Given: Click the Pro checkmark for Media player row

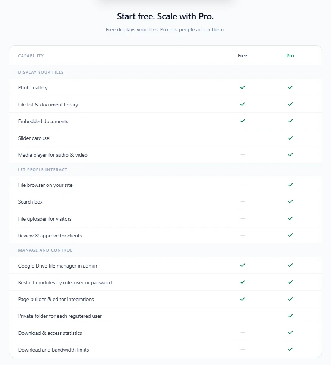Looking at the screenshot, I should tap(290, 154).
